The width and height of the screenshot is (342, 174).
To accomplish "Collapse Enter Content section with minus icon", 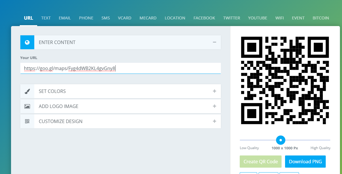I will (x=214, y=42).
